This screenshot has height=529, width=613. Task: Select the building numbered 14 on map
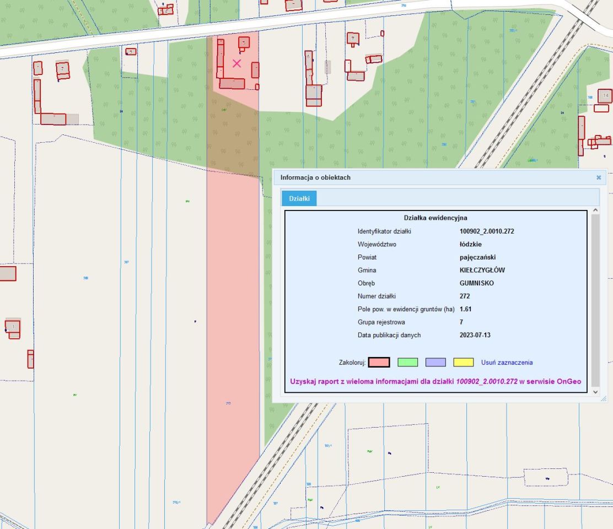(x=605, y=96)
